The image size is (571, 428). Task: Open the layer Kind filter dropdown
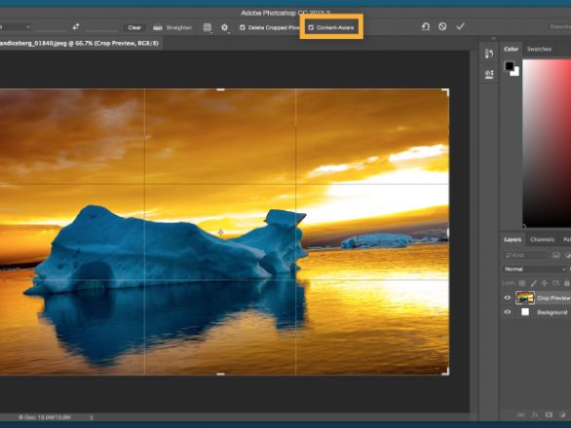click(525, 255)
